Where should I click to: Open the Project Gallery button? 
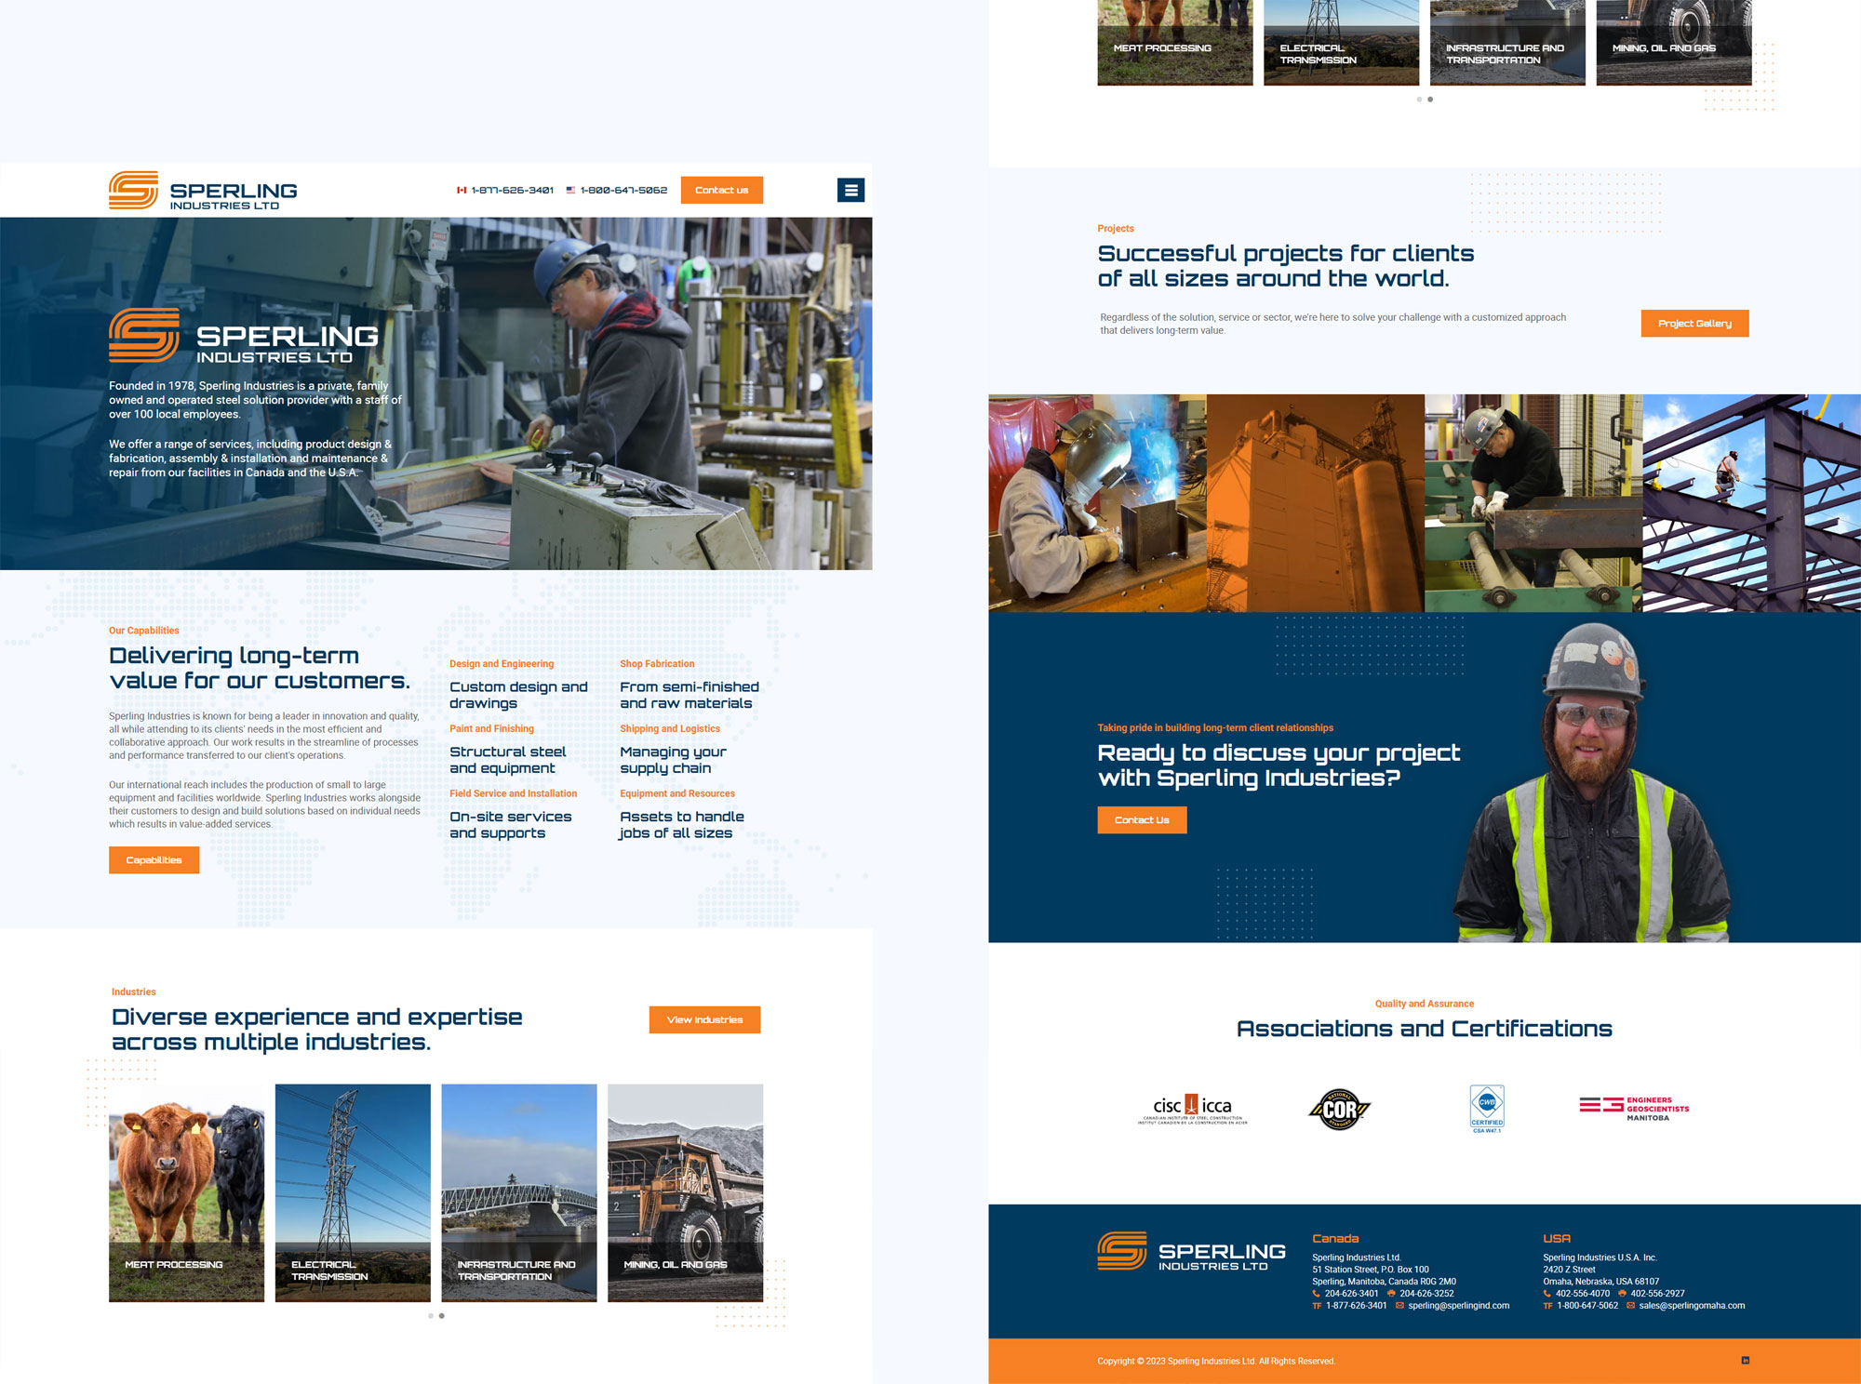point(1694,324)
